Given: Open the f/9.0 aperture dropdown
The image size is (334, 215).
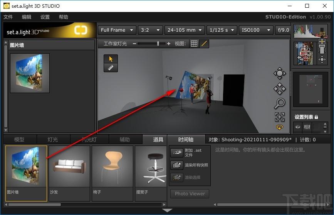Looking at the screenshot, I should coord(283,30).
